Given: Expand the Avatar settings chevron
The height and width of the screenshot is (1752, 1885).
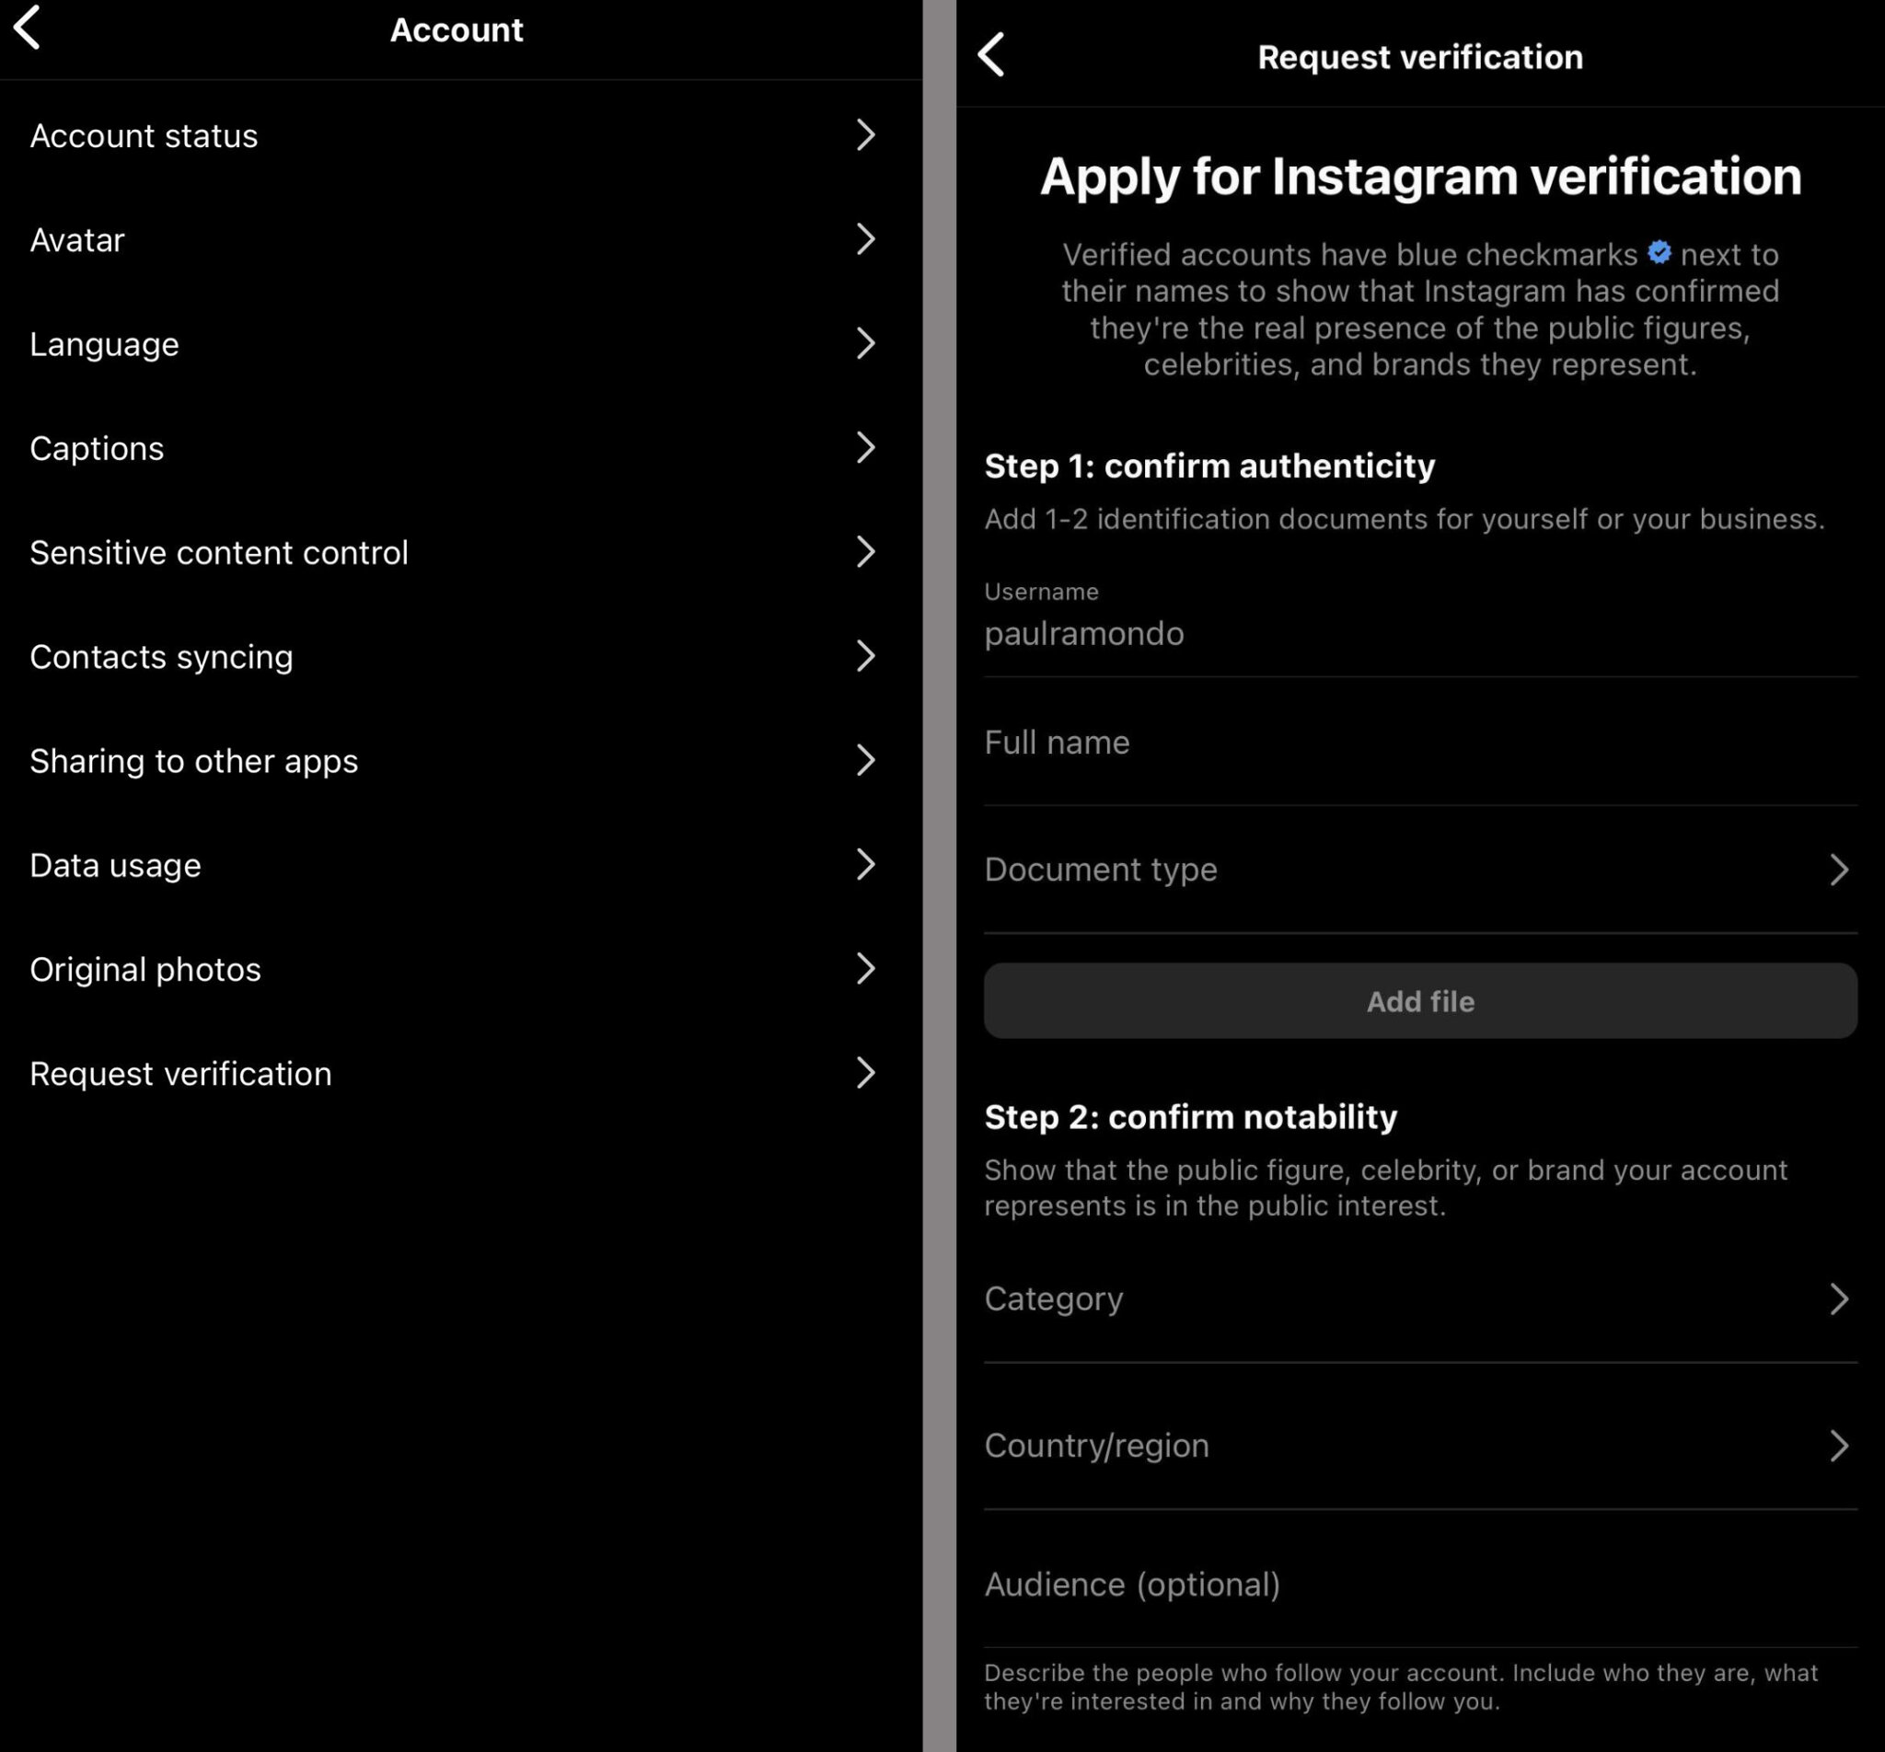Looking at the screenshot, I should pyautogui.click(x=866, y=239).
